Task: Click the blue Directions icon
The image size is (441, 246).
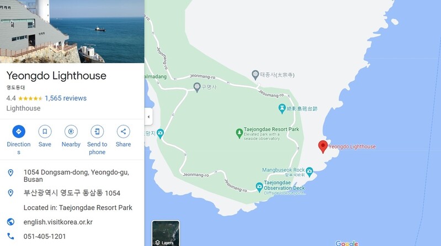Action: click(19, 132)
